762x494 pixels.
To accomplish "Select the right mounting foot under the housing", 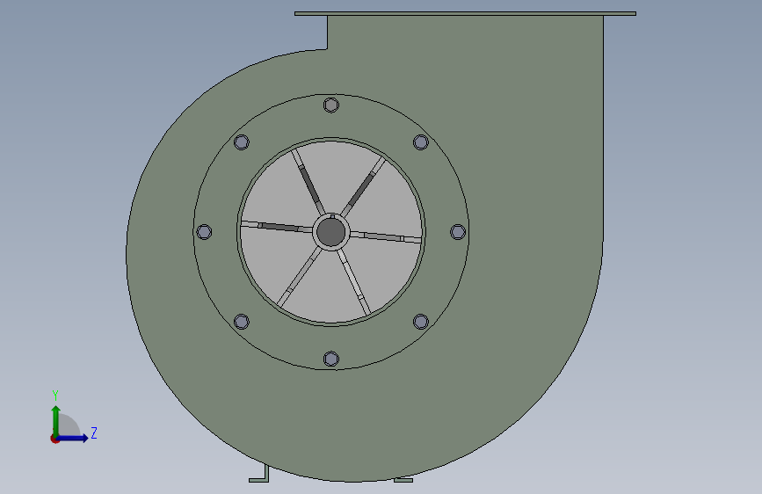I will (x=403, y=480).
